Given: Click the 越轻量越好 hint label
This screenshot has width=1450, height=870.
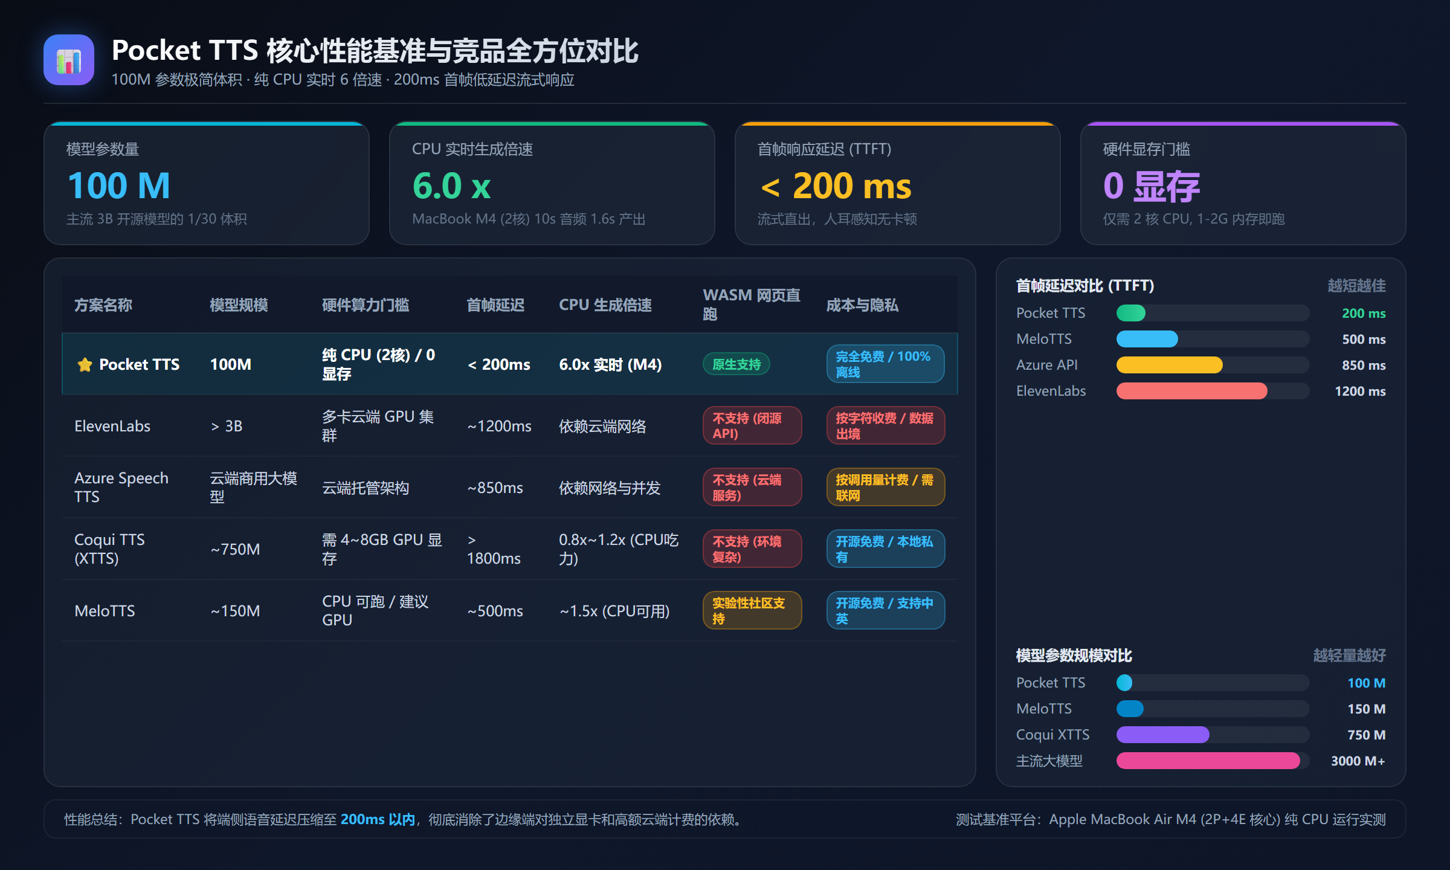Looking at the screenshot, I should pyautogui.click(x=1350, y=656).
